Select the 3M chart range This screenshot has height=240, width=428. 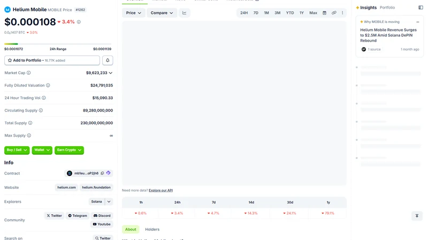point(277,13)
